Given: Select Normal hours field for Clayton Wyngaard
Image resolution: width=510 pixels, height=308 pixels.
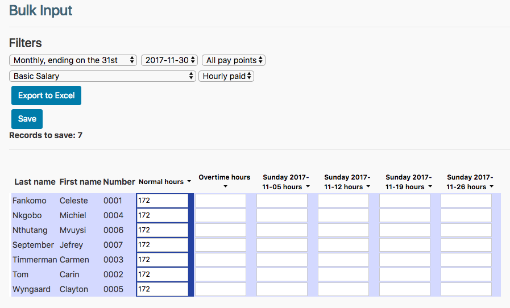Looking at the screenshot, I should coord(163,289).
